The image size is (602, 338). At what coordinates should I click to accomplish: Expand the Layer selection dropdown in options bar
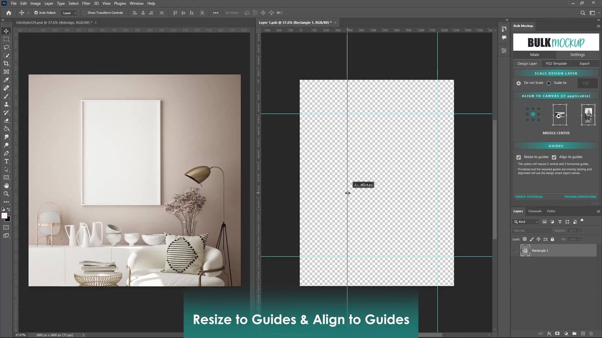click(75, 13)
